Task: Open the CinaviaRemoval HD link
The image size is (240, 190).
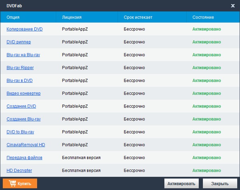Action: click(x=26, y=145)
